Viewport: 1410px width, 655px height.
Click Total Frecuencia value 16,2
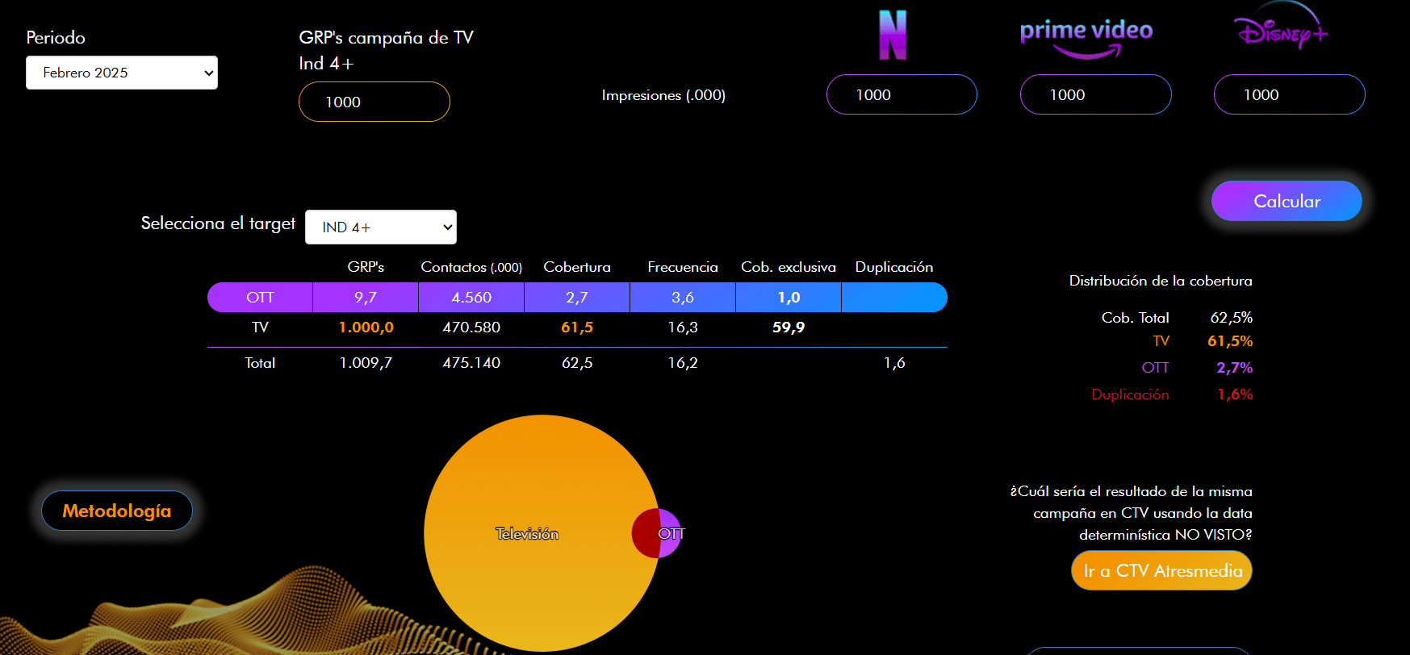[x=683, y=362]
